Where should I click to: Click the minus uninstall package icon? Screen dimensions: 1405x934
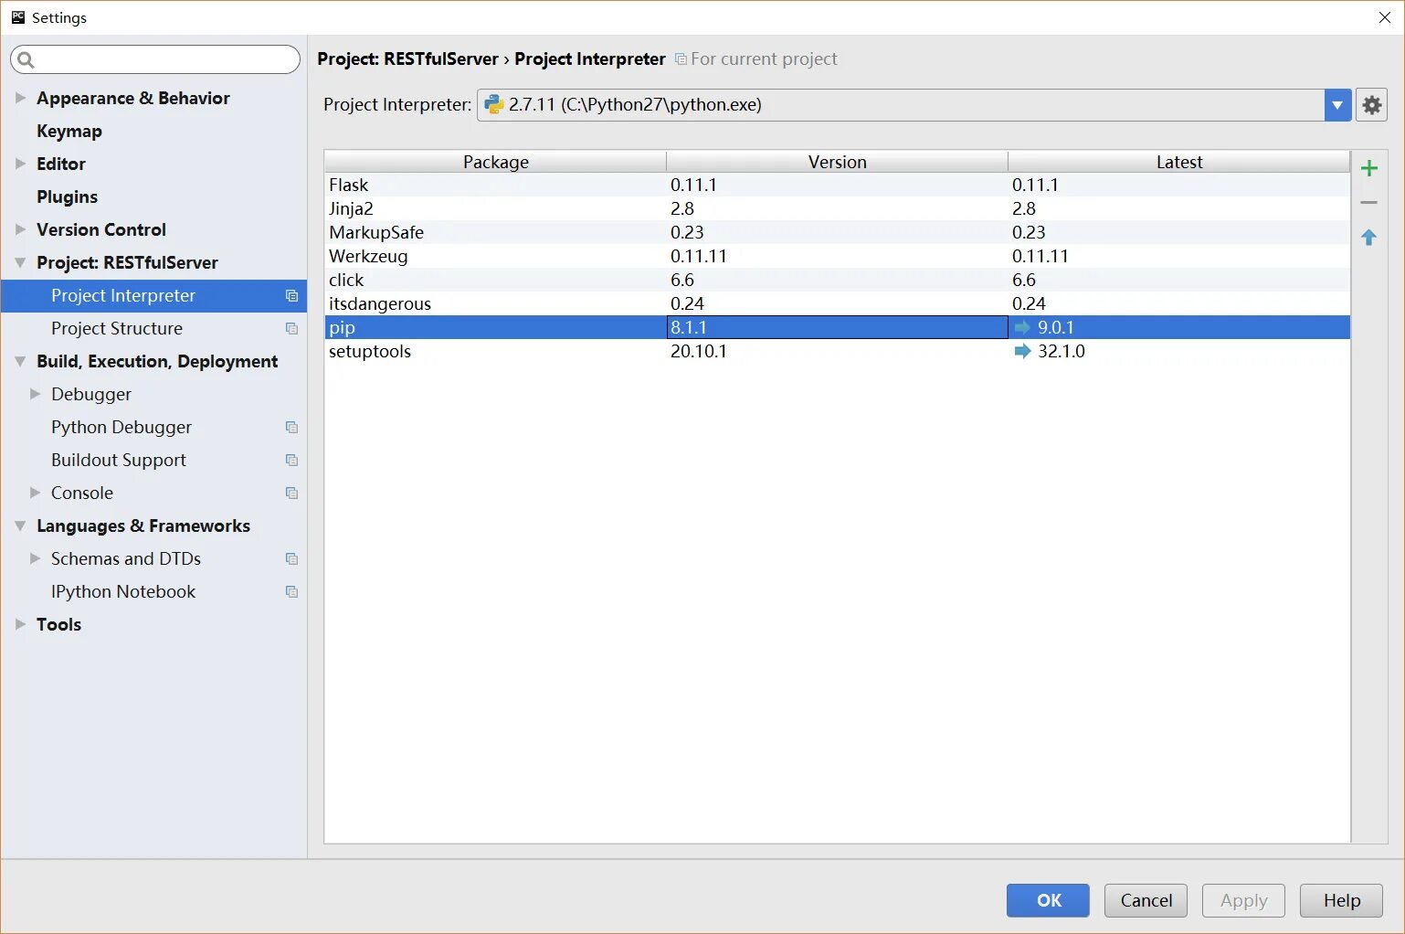(1368, 203)
